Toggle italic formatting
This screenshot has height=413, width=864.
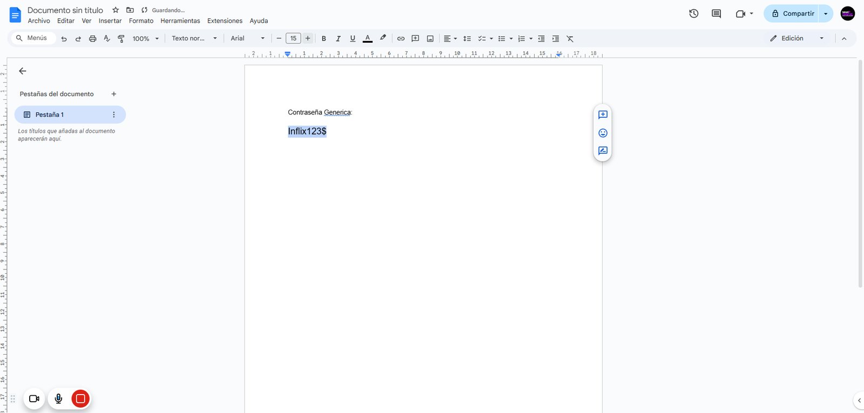pos(339,38)
